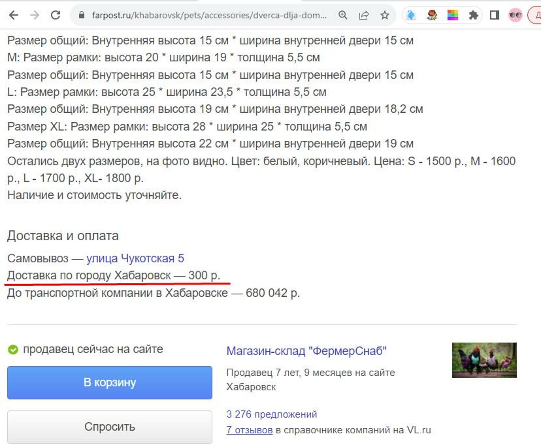Click the lock icon beside the URL
Image resolution: width=541 pixels, height=447 pixels.
(x=81, y=15)
